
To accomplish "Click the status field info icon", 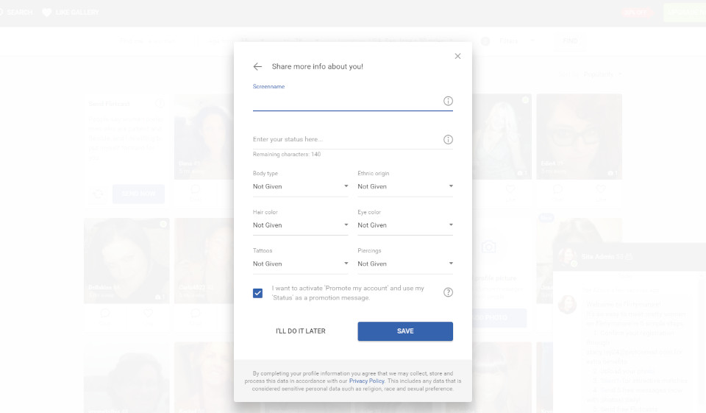I will (448, 140).
